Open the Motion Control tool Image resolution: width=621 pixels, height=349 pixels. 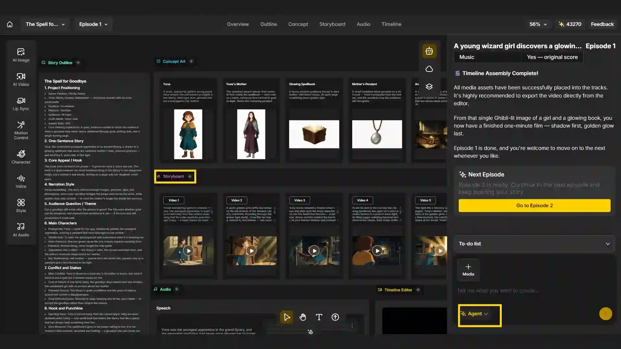pos(21,130)
